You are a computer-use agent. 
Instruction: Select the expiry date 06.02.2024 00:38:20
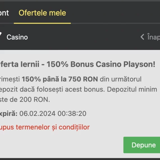(x=53, y=113)
